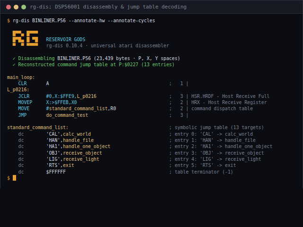Click the comment 'entry 0: 'CAL' -> calc_world'
The image size is (303, 227).
[x=214, y=134]
